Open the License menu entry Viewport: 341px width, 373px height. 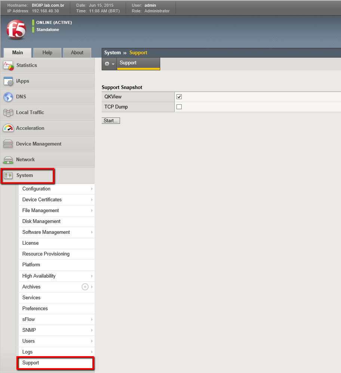click(x=31, y=243)
